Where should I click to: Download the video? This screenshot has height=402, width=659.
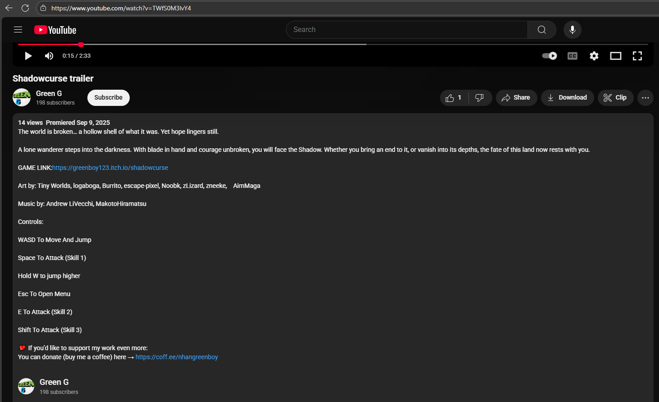[x=567, y=98]
